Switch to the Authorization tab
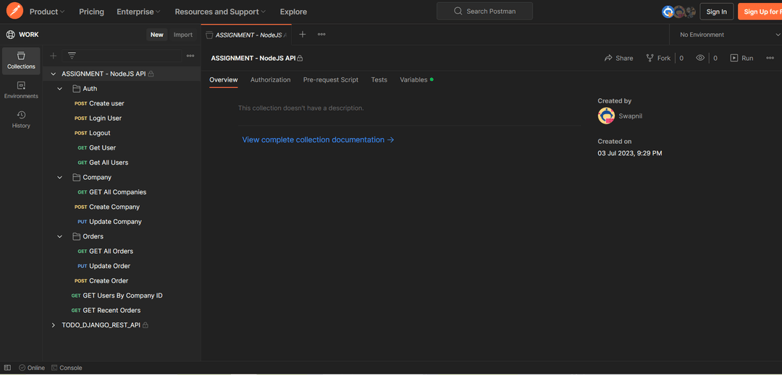Viewport: 782px width, 375px height. point(270,79)
